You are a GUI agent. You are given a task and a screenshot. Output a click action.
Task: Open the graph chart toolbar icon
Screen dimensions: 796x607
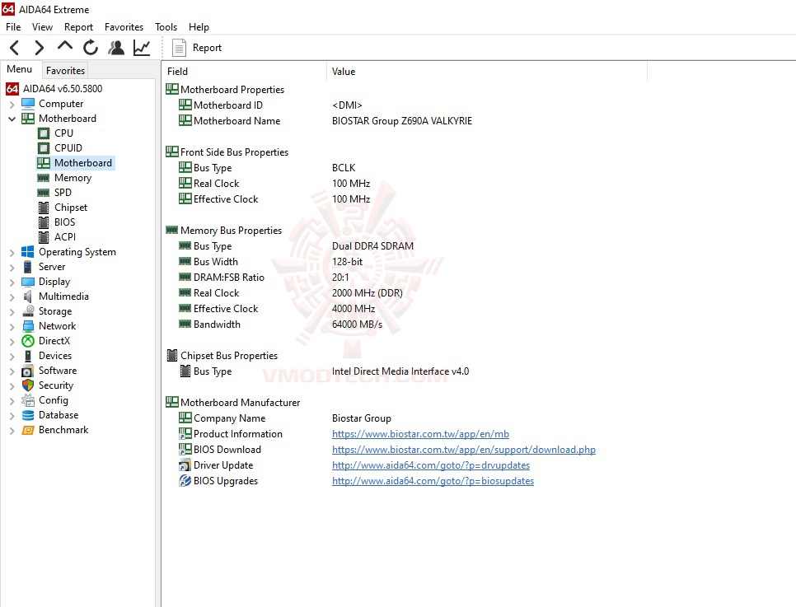coord(142,48)
